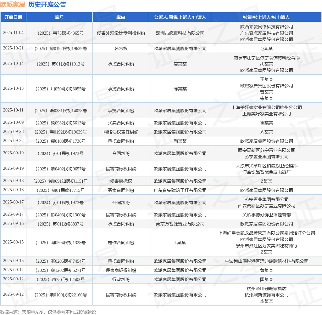Select case number (2025)粤01民终17715号
Viewport: 322px width, 315px height.
click(61, 190)
